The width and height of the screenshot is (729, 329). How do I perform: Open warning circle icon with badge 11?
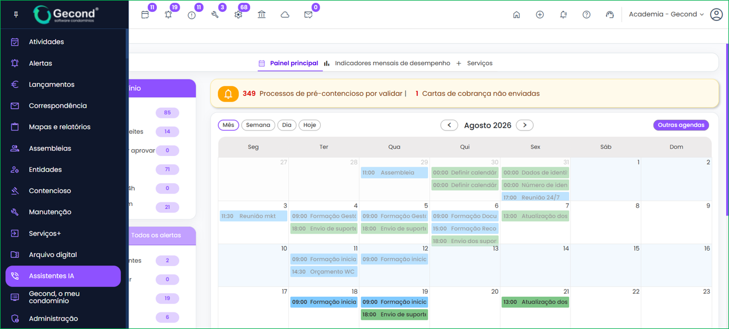192,15
